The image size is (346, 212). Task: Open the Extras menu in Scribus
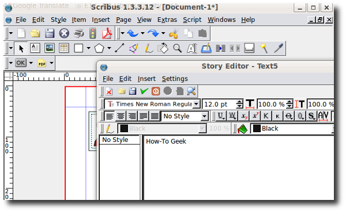[167, 20]
